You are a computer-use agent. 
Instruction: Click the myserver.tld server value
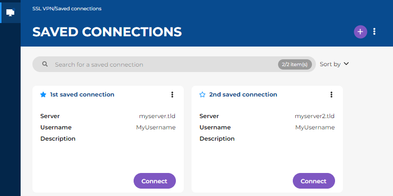157,116
